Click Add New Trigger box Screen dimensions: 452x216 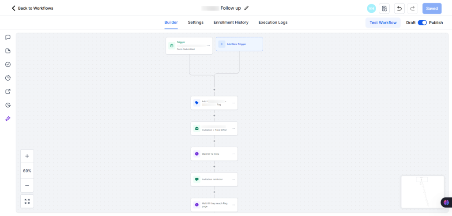click(x=239, y=44)
